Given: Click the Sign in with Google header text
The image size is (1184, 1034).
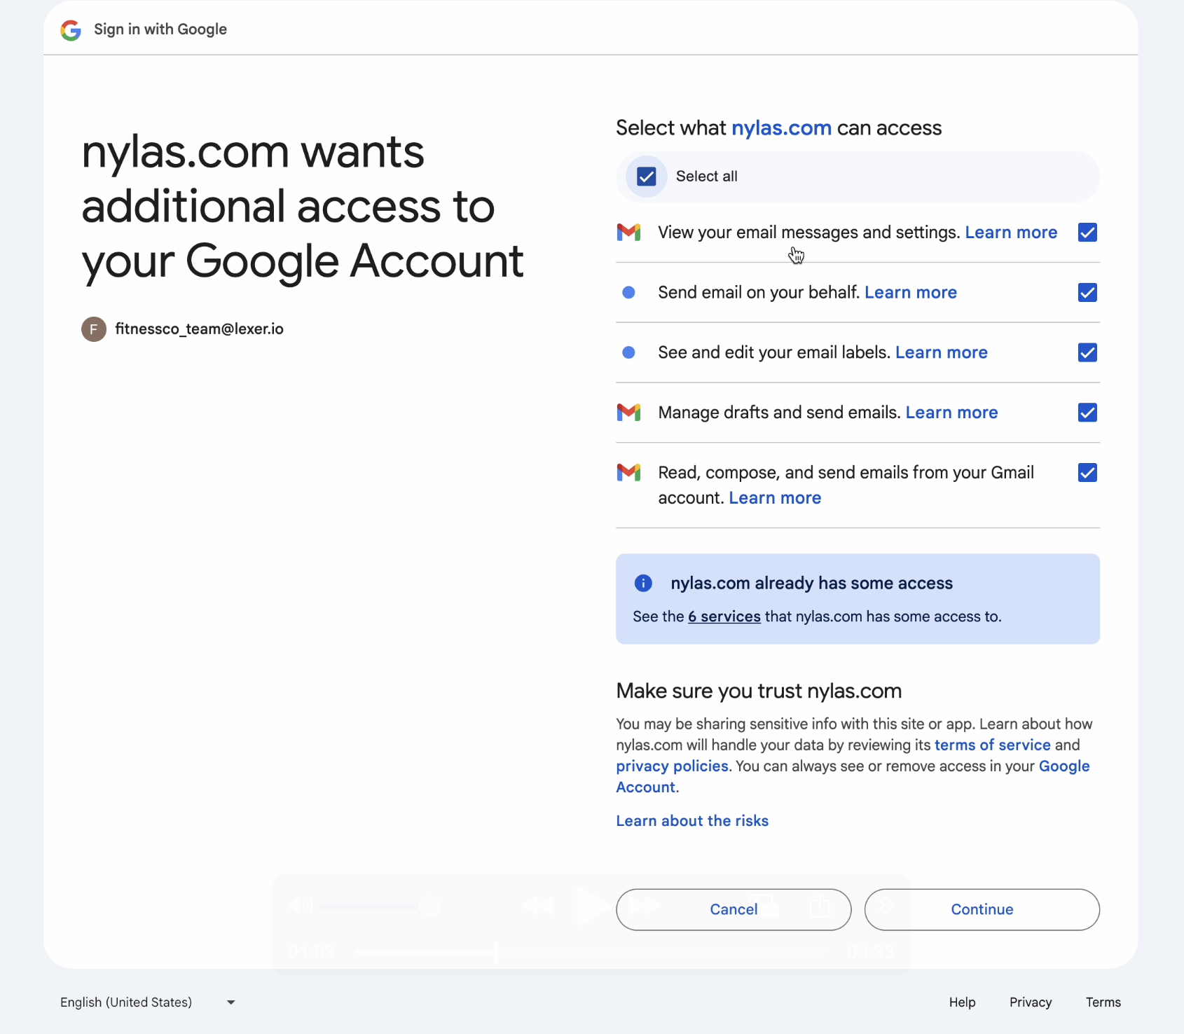Looking at the screenshot, I should click(x=160, y=29).
